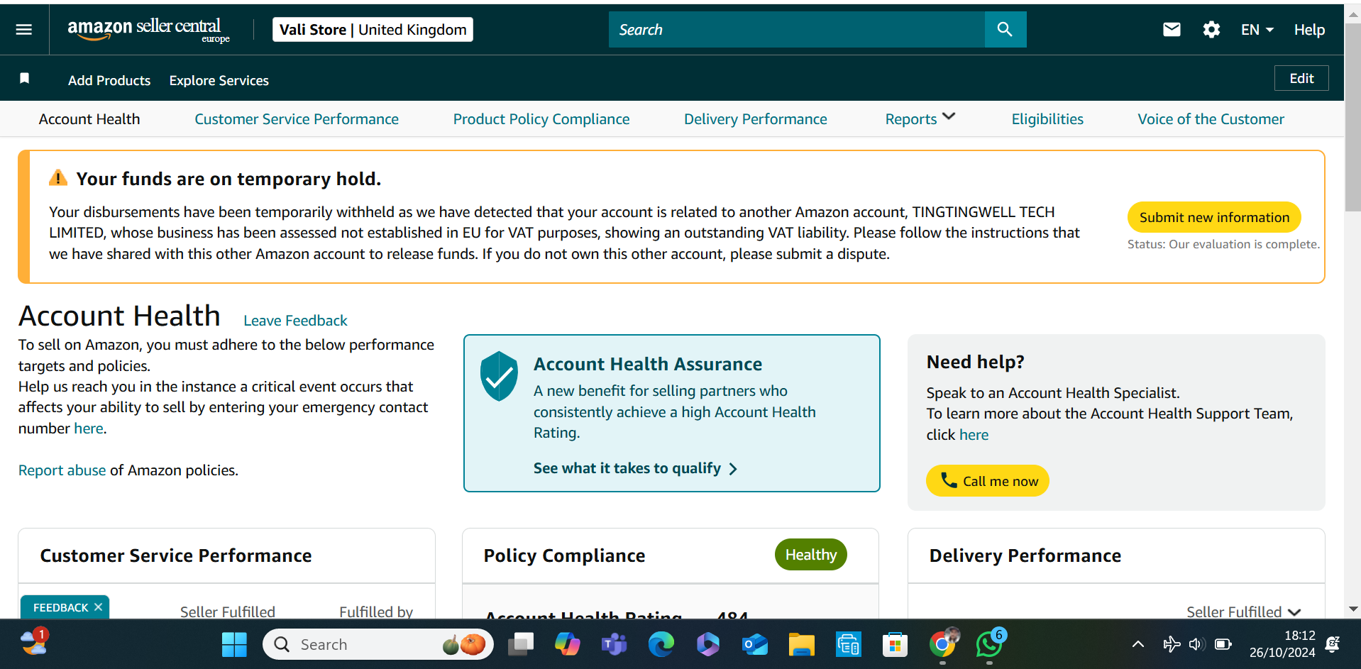Click the Windows taskbar Search box
The width and height of the screenshot is (1361, 669).
(378, 644)
